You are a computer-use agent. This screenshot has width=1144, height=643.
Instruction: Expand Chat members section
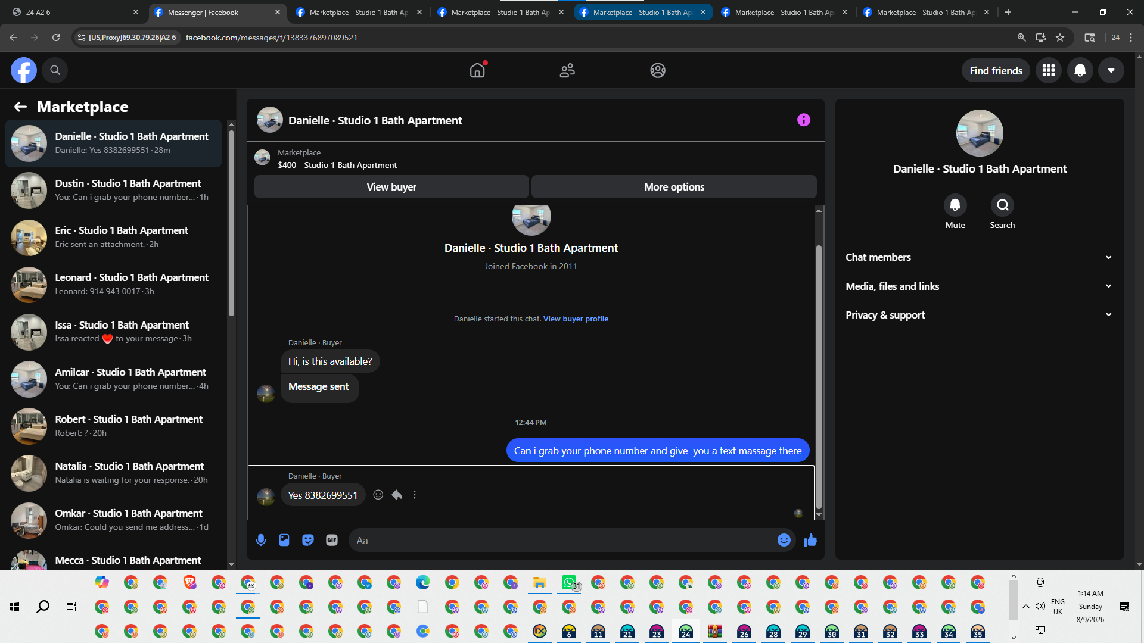pos(979,257)
